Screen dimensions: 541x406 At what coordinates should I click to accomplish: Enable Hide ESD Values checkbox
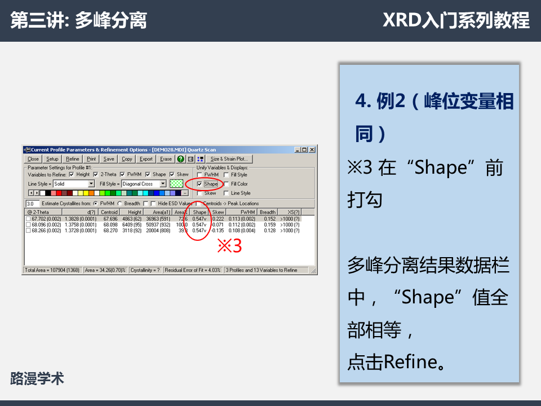pyautogui.click(x=153, y=204)
